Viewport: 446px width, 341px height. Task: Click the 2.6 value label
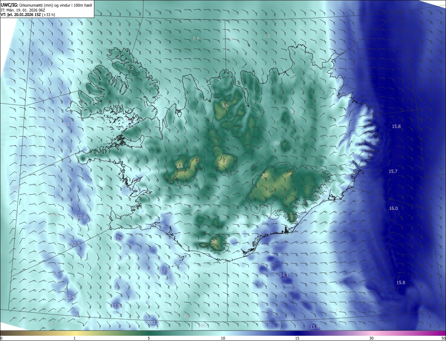click(x=180, y=166)
